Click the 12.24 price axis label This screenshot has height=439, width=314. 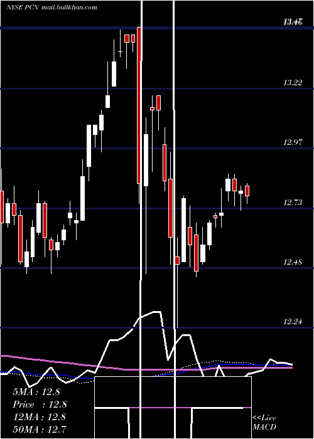(293, 321)
